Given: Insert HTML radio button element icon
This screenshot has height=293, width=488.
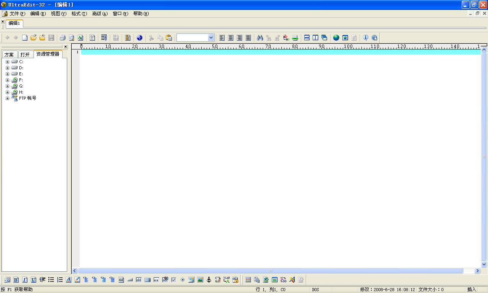Looking at the screenshot, I should (183, 280).
